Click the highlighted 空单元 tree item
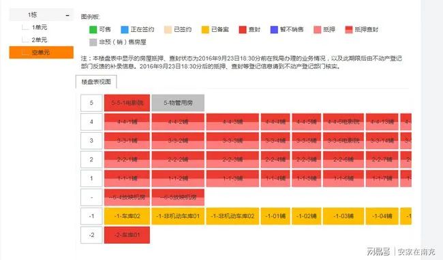The width and height of the screenshot is (443, 260). [x=42, y=52]
